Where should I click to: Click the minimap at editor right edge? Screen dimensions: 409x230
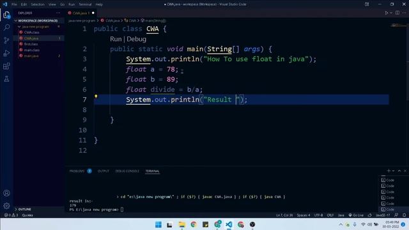pyautogui.click(x=398, y=26)
